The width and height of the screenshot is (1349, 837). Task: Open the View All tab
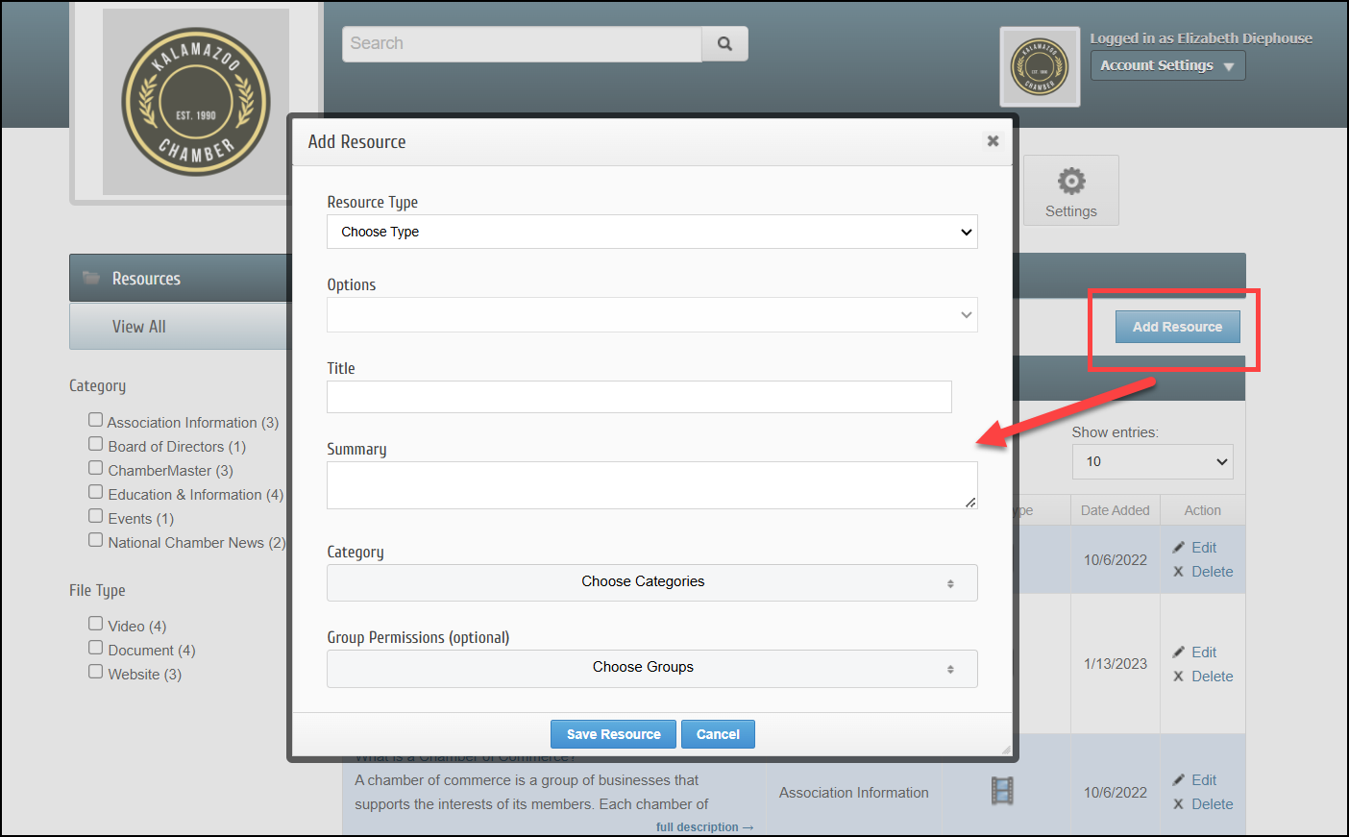point(180,327)
